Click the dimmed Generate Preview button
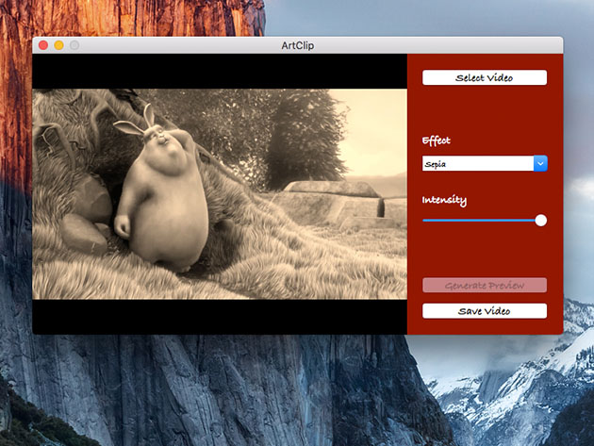 (x=485, y=286)
